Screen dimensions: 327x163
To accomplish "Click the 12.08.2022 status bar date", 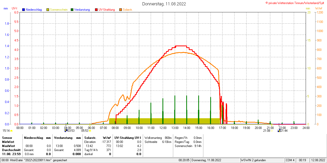I will click(x=318, y=160).
